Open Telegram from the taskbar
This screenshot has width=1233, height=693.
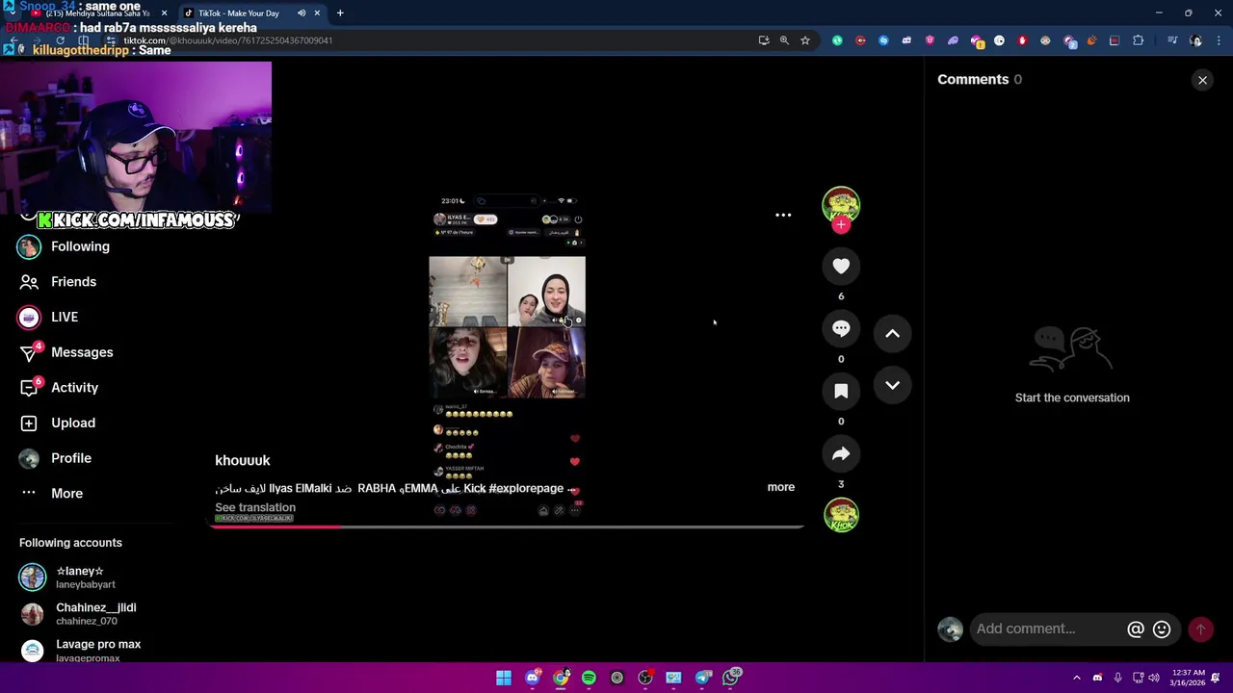[702, 678]
